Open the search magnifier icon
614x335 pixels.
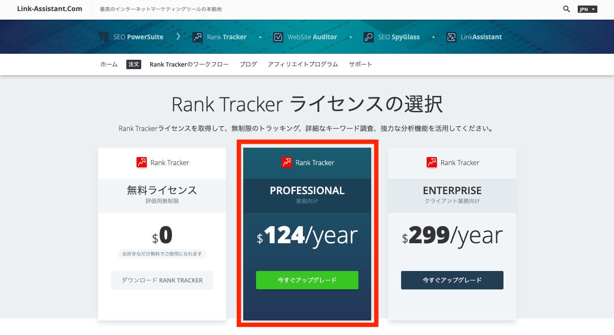tap(566, 9)
